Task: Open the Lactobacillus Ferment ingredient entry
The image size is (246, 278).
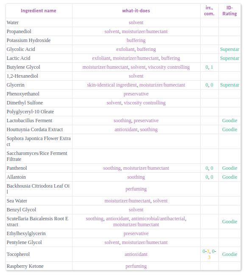Action: (29, 121)
